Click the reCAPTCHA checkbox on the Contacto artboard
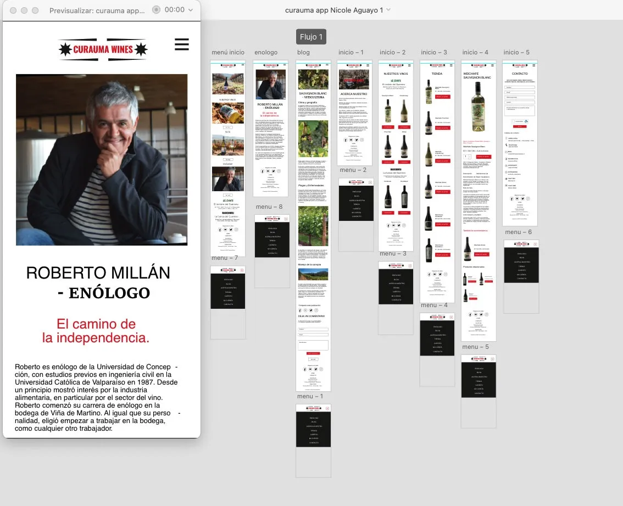Image resolution: width=623 pixels, height=506 pixels. pyautogui.click(x=513, y=121)
